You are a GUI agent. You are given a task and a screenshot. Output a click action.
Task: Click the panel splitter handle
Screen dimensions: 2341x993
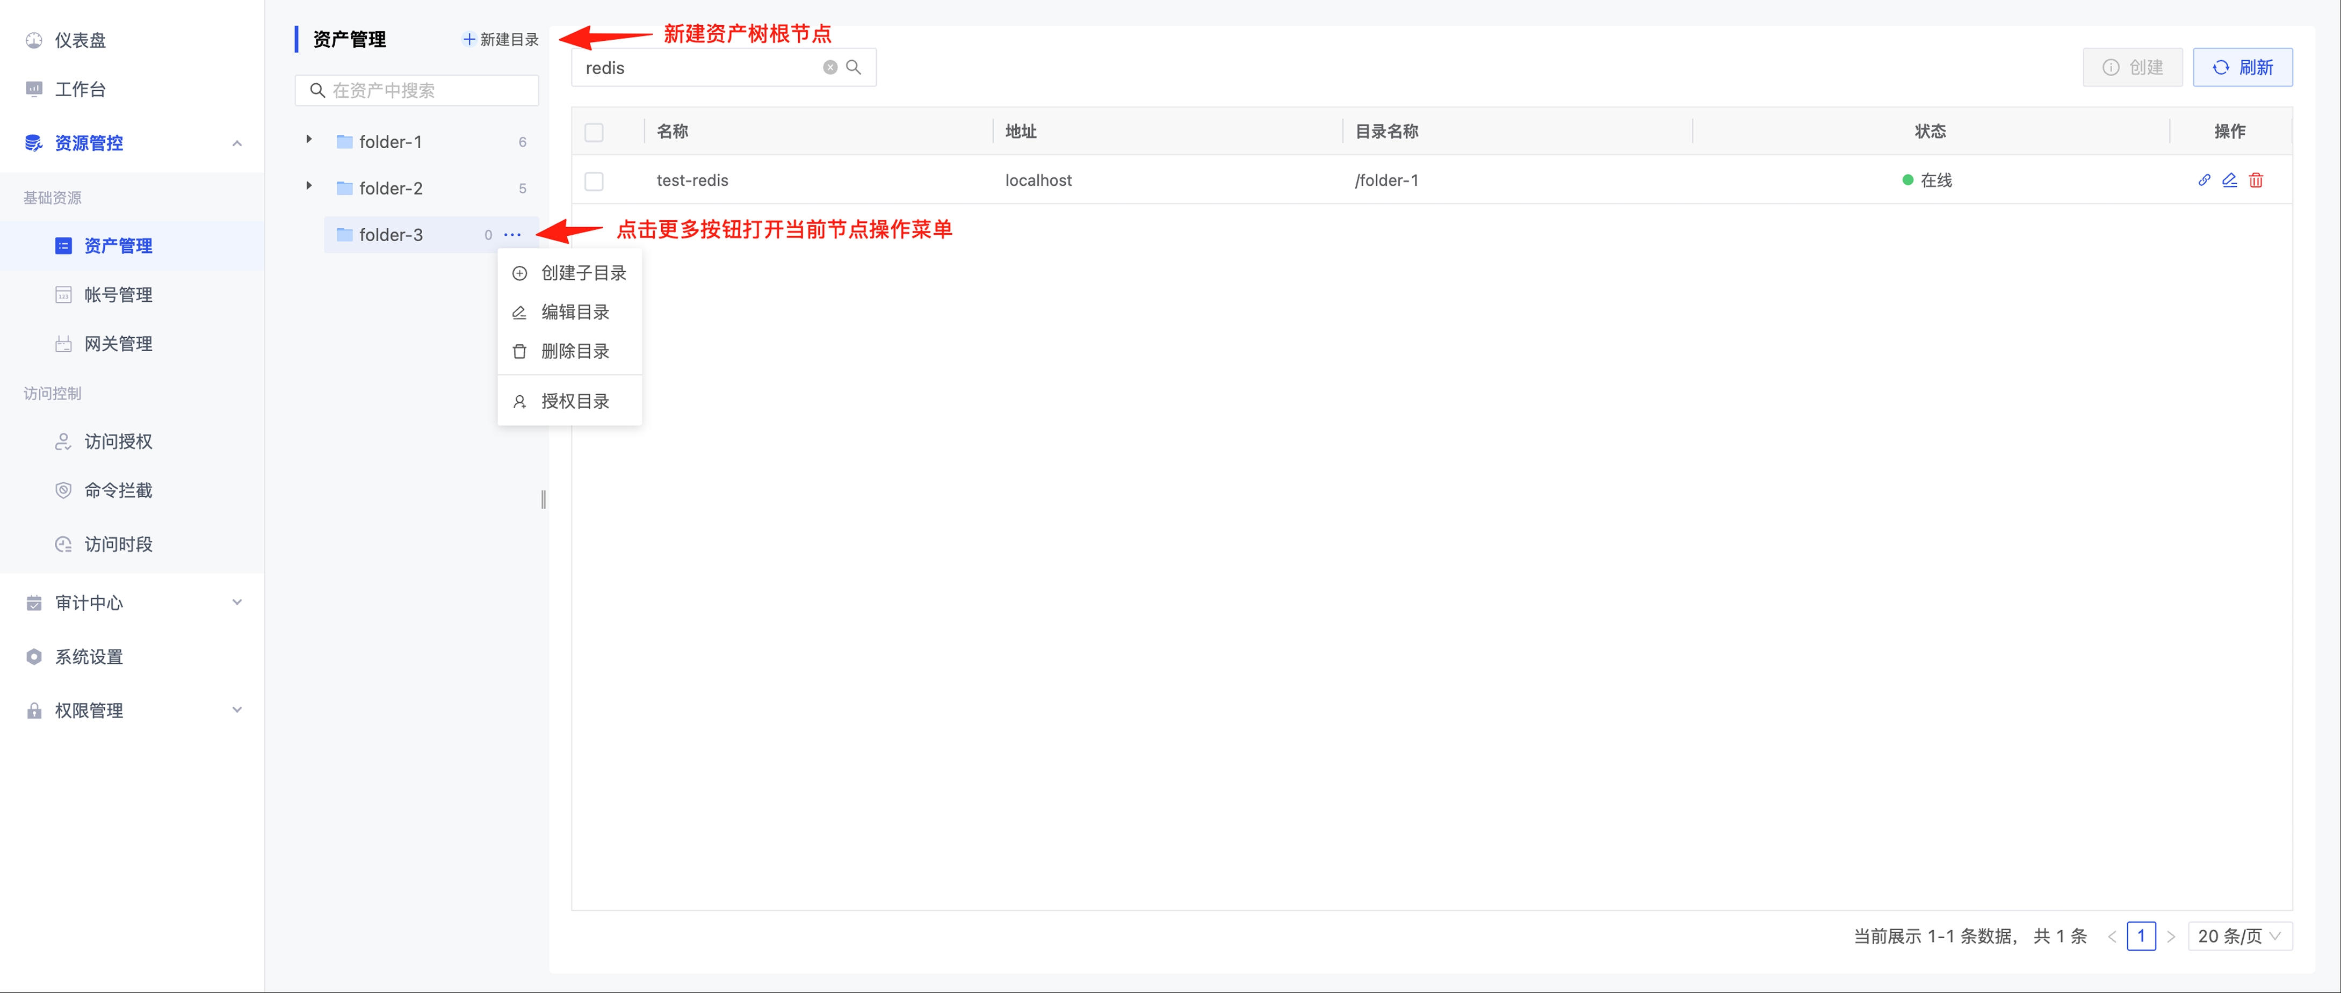544,499
